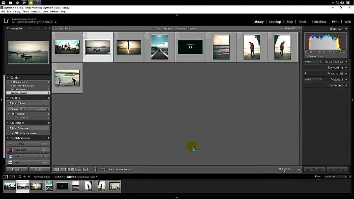Click the Adobe Stock publish service icon
The image size is (354, 199).
(x=10, y=150)
